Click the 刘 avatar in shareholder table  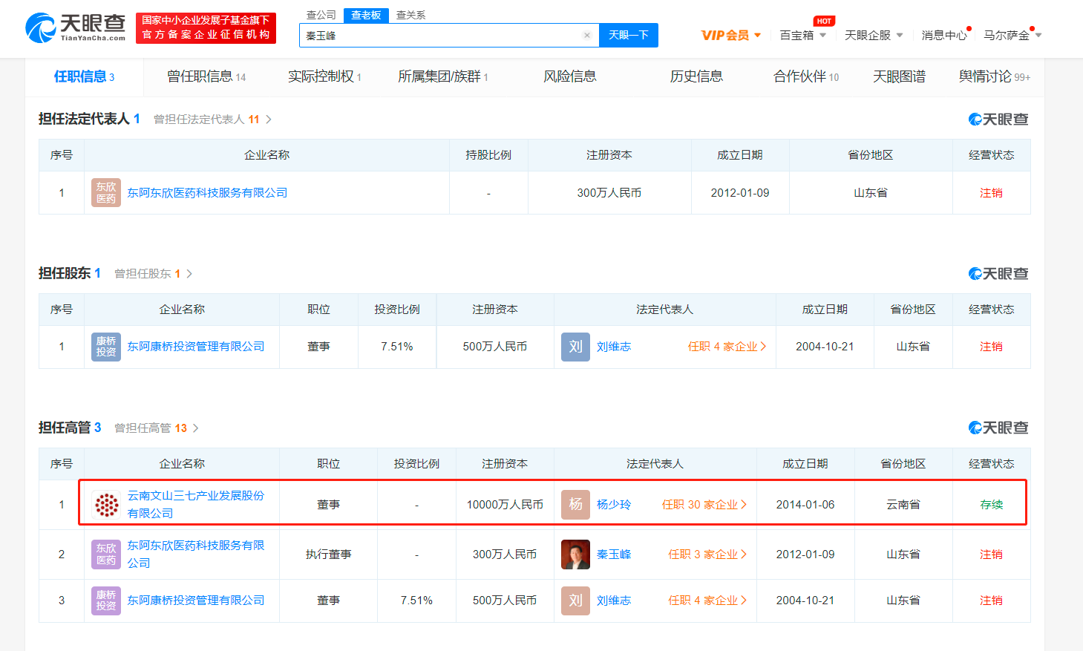(575, 347)
